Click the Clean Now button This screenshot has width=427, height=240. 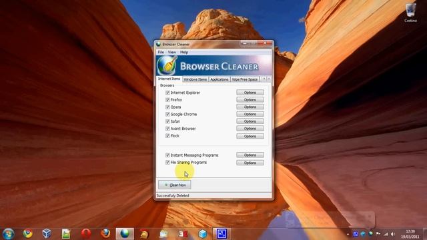tap(175, 185)
